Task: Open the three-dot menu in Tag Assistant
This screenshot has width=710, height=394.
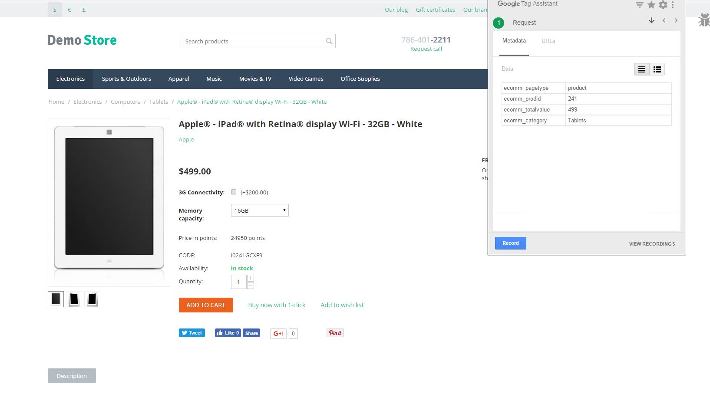Action: coord(673,5)
